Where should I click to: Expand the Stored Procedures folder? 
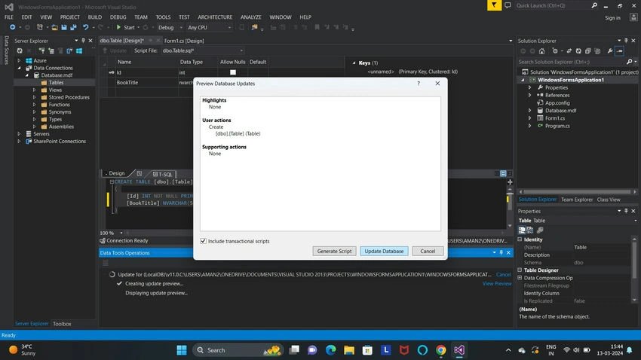(35, 97)
